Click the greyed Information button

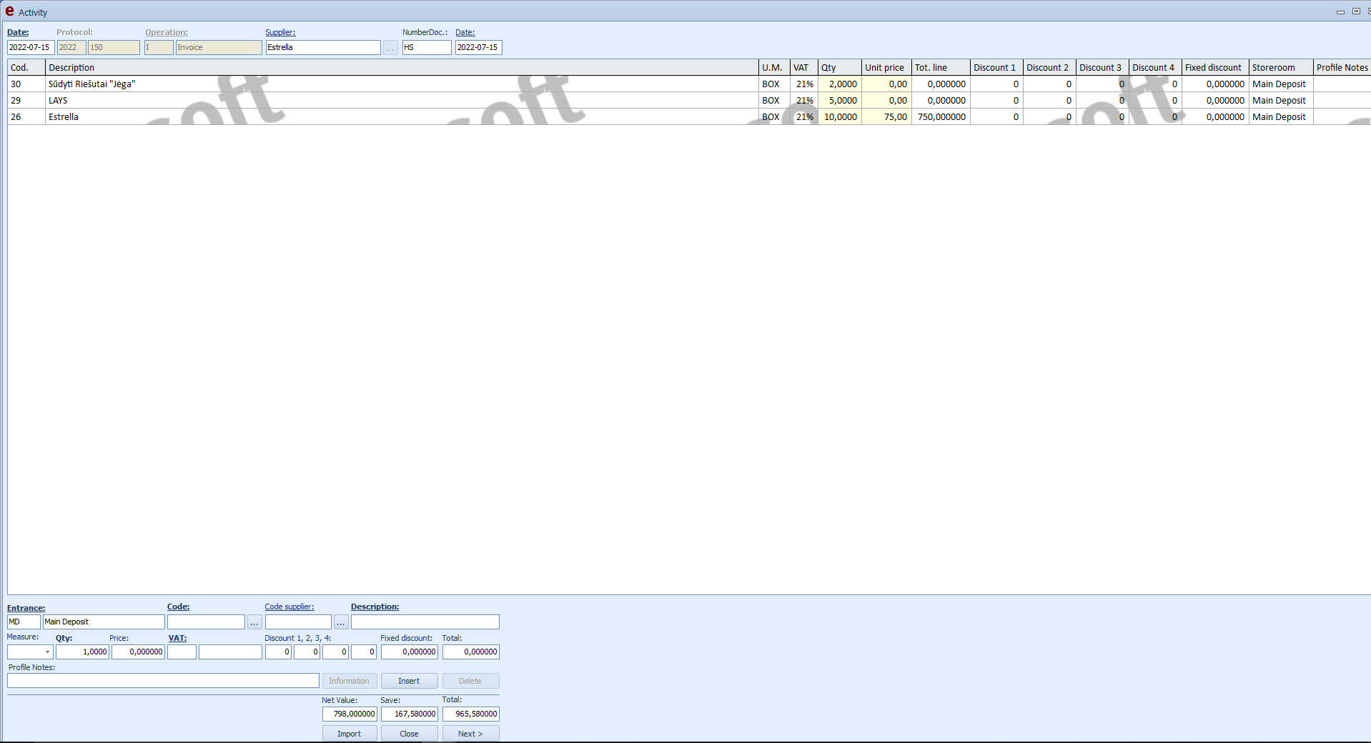pos(350,681)
